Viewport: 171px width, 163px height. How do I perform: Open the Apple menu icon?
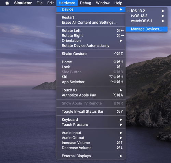(x=7, y=3)
